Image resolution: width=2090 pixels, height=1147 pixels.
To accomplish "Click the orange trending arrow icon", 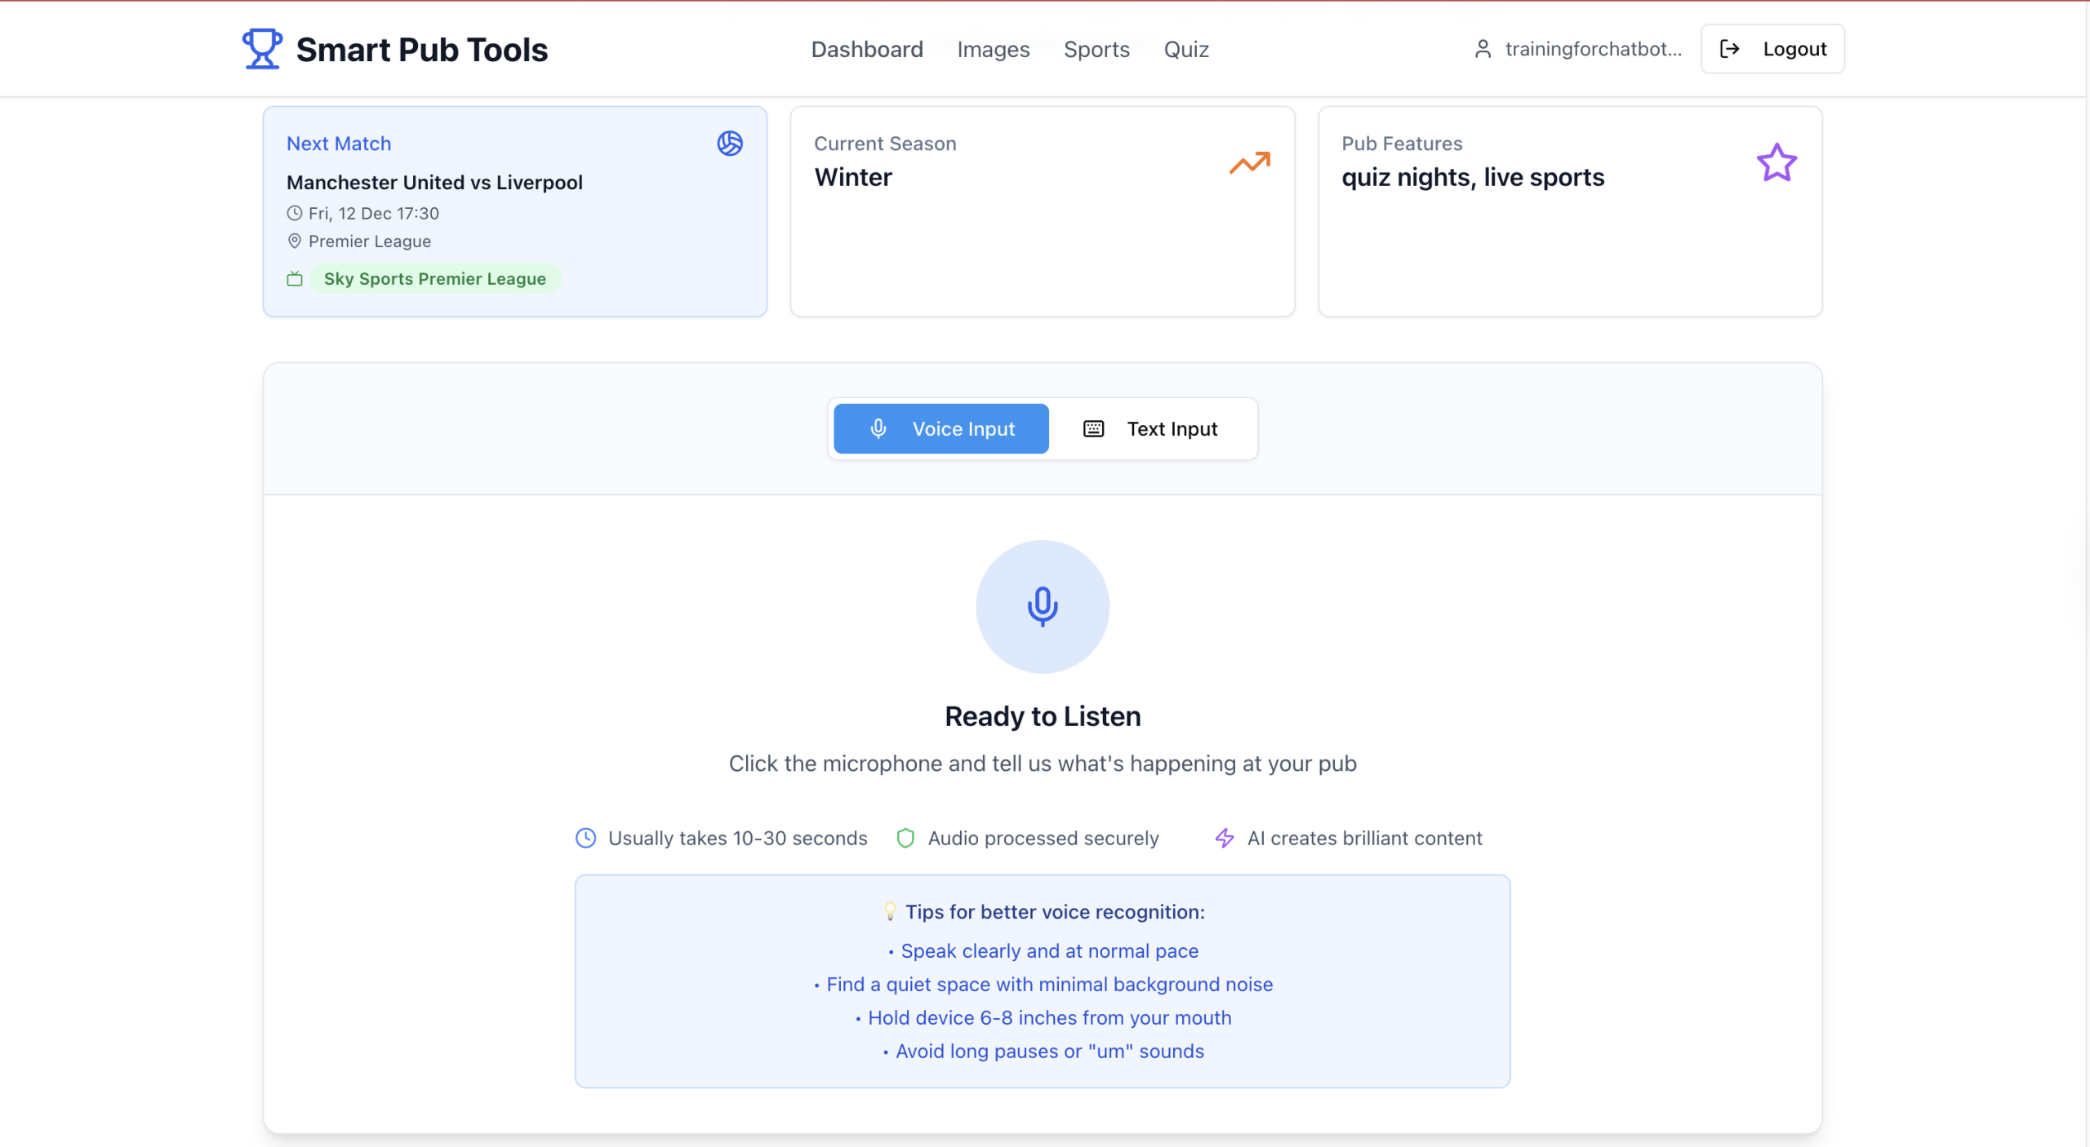I will click(1249, 163).
